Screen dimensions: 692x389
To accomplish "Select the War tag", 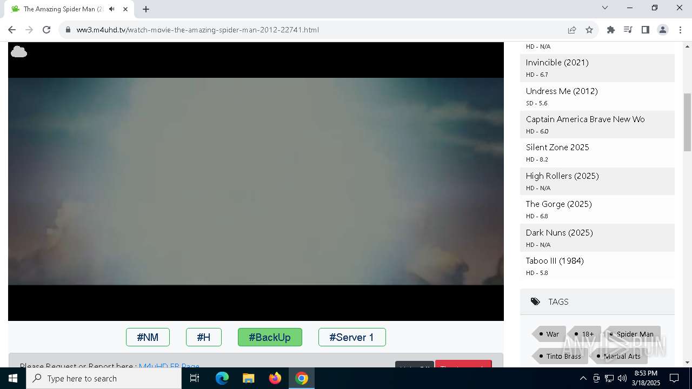I will 550,334.
